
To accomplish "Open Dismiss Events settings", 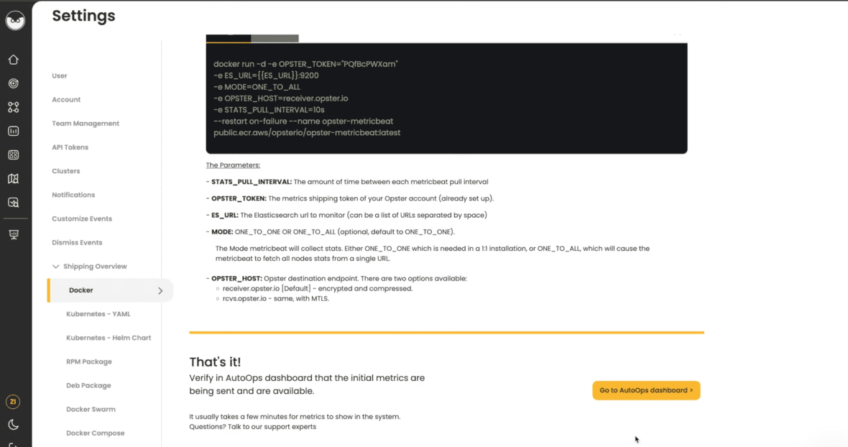I will click(77, 242).
